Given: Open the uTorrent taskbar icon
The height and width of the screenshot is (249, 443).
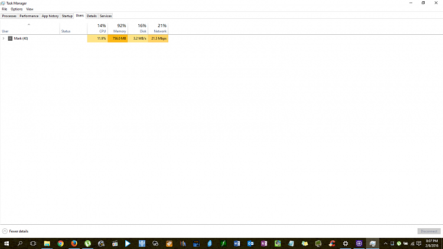Looking at the screenshot, I should pyautogui.click(x=87, y=243).
